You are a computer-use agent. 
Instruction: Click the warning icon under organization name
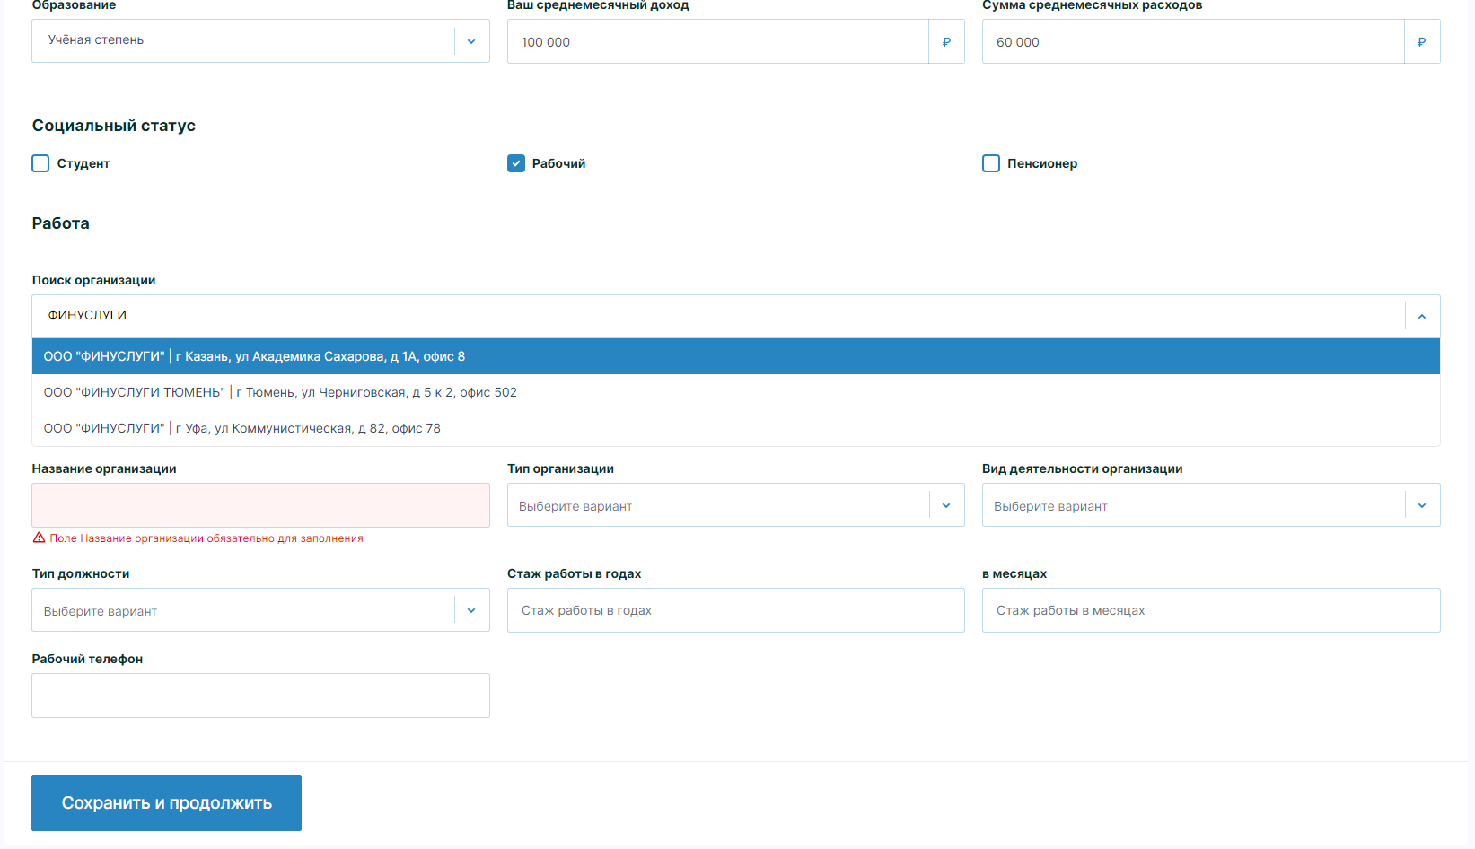point(39,538)
